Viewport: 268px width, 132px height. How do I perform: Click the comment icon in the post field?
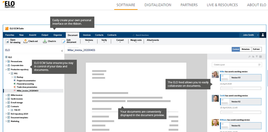tap(259, 65)
